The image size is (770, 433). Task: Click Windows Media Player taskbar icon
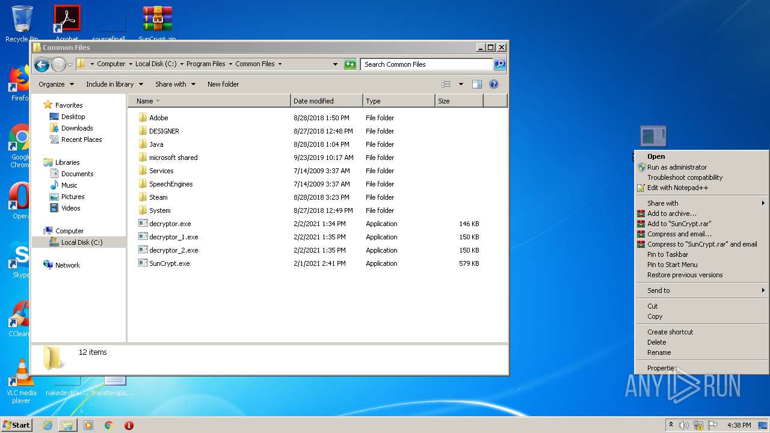point(88,425)
